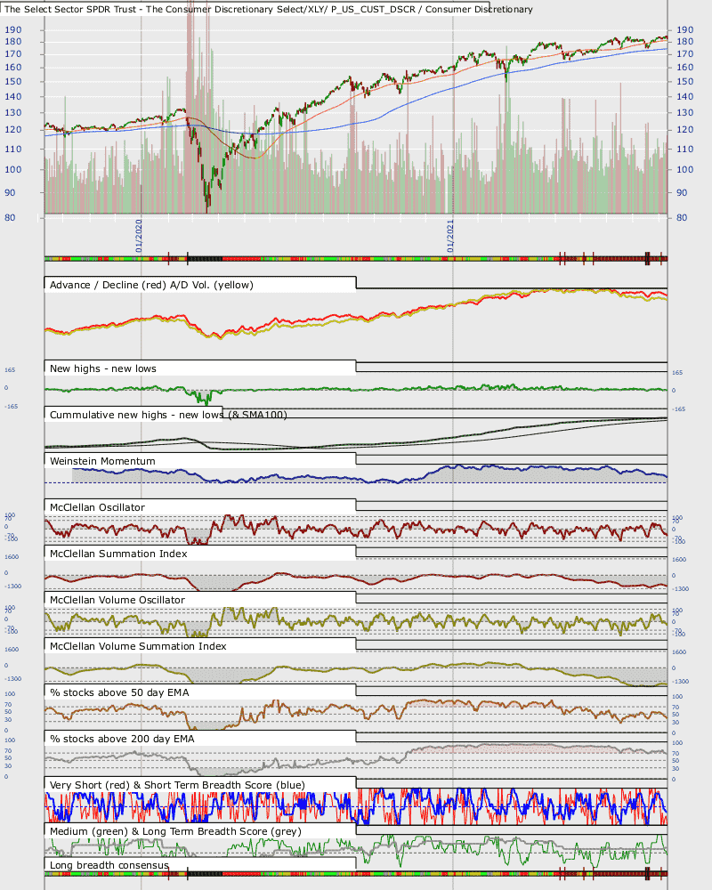Screen dimensions: 712x890
Task: Select 'Very Short (red) & Short Term Breadth Score' label
Action: 177,785
